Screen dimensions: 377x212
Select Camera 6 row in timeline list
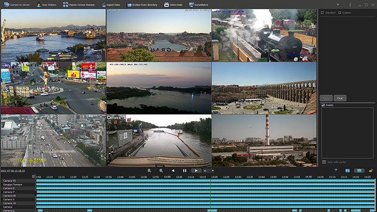[18, 210]
